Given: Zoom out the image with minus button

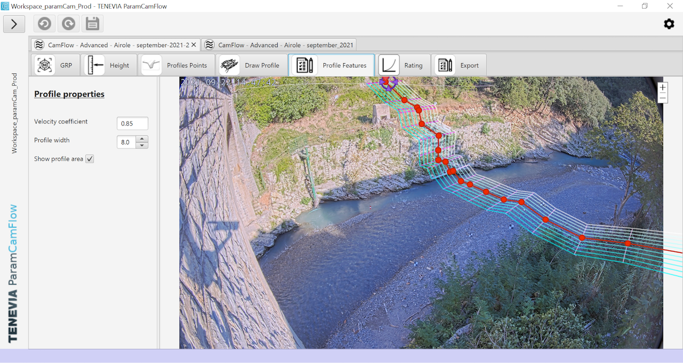Looking at the screenshot, I should click(x=663, y=98).
